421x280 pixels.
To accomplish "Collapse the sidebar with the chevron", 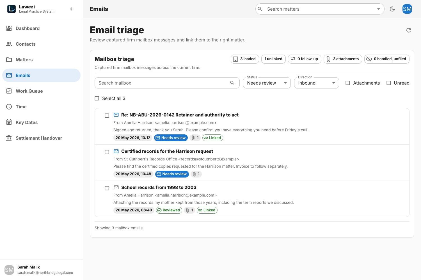I will coord(71,9).
